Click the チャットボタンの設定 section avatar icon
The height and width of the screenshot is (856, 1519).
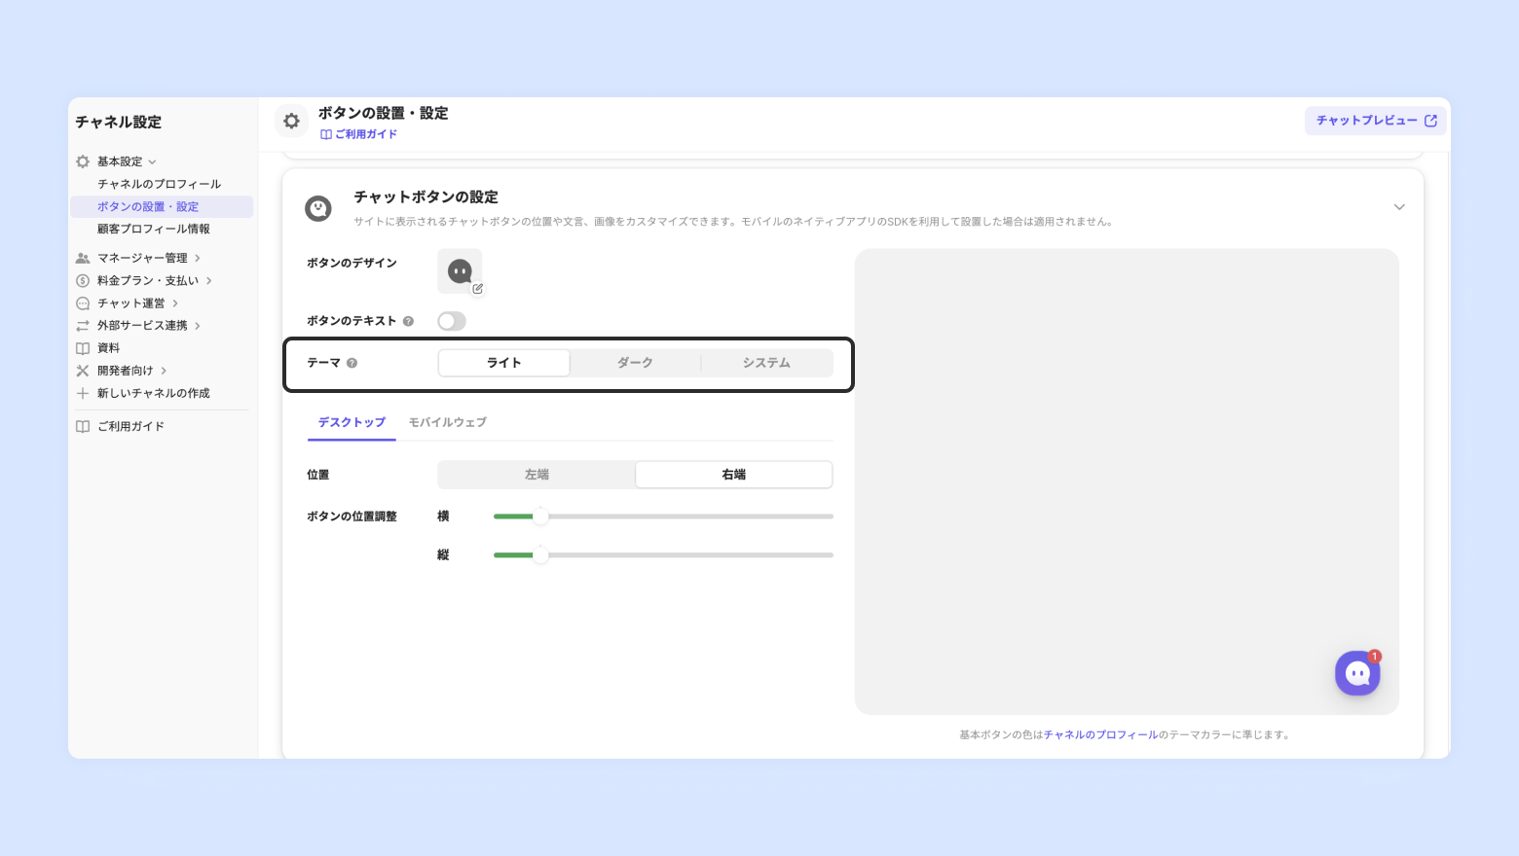318,208
